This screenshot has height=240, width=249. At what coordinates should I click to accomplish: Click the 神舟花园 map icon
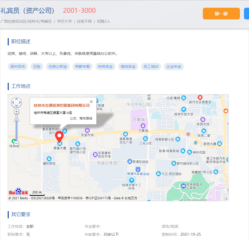[190, 152]
